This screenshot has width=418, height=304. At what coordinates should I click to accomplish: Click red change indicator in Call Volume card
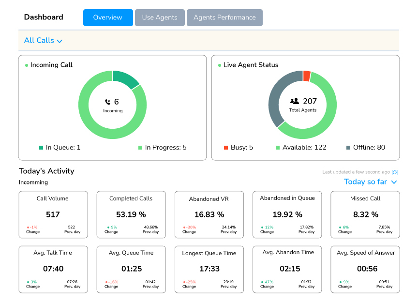click(28, 228)
